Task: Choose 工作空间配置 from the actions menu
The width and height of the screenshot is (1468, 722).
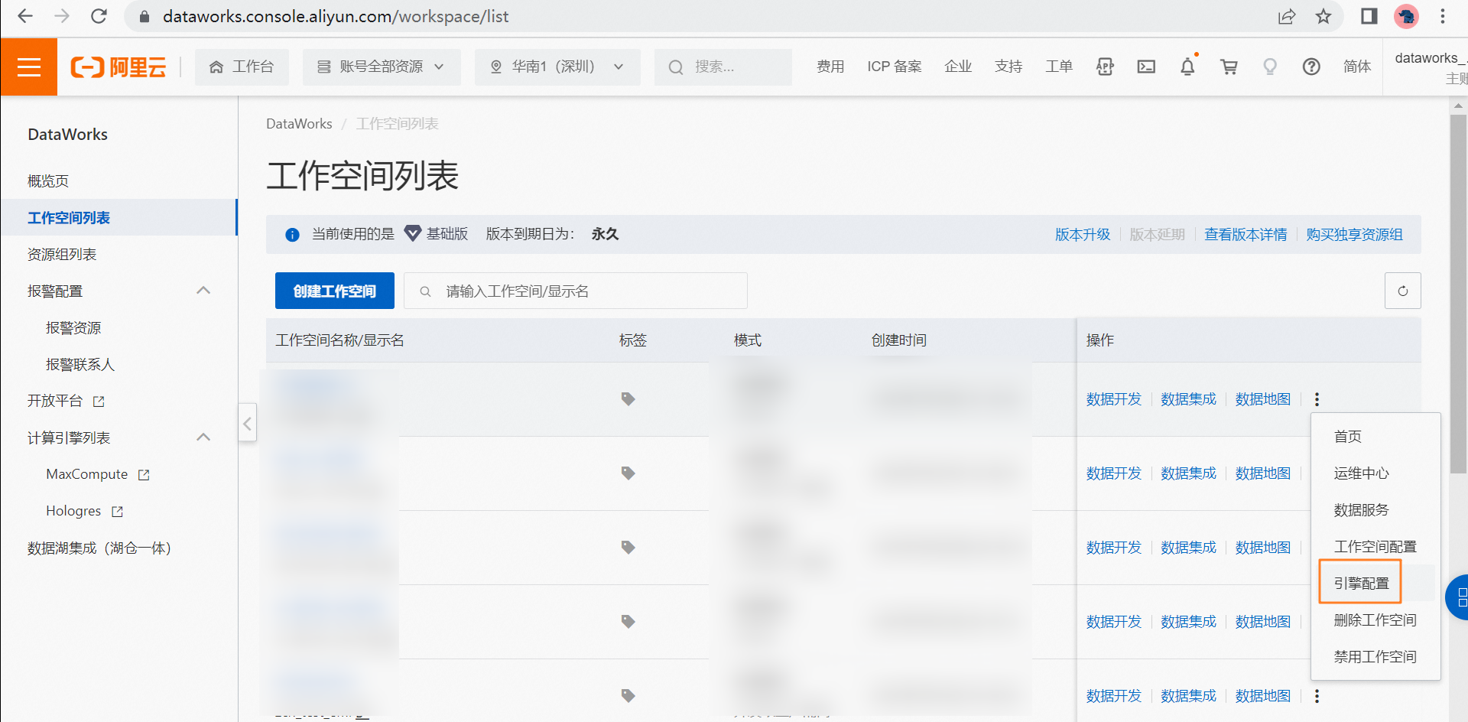Action: click(x=1375, y=547)
